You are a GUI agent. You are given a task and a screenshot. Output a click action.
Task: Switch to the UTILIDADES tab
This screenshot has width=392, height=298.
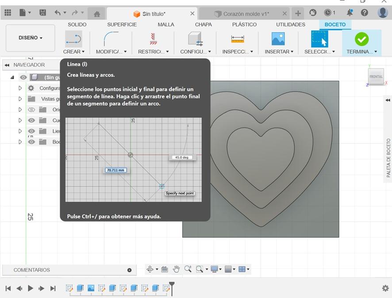(291, 24)
